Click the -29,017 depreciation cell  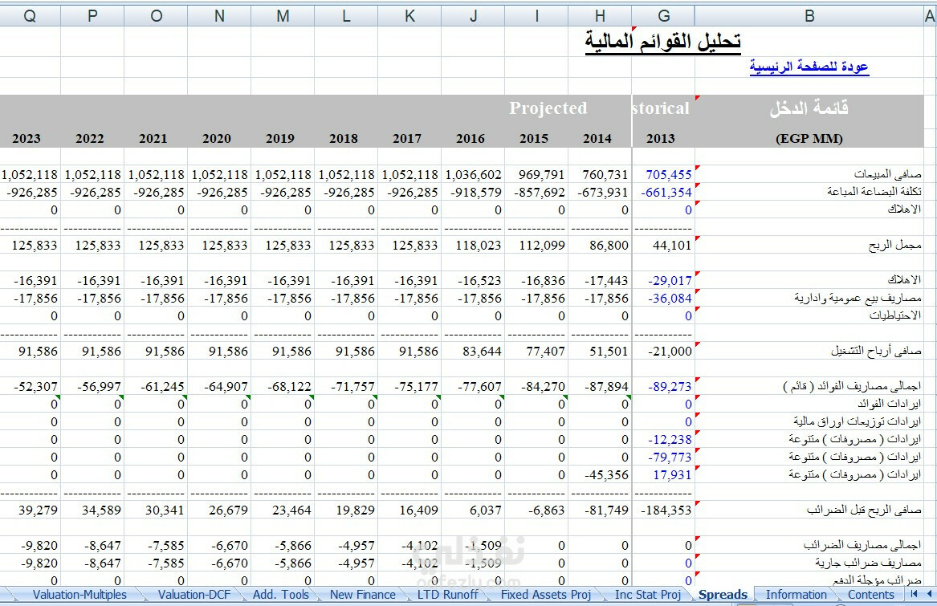click(663, 280)
